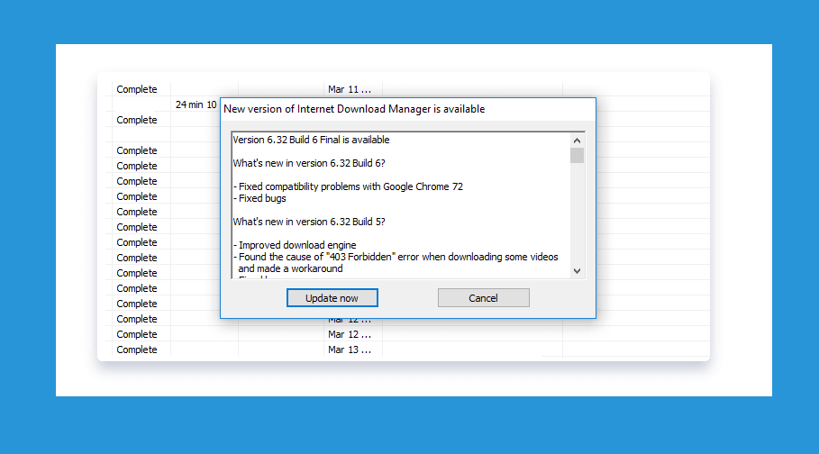Click the Complete status in the Mar 13 row
Image resolution: width=819 pixels, height=454 pixels.
coord(137,350)
